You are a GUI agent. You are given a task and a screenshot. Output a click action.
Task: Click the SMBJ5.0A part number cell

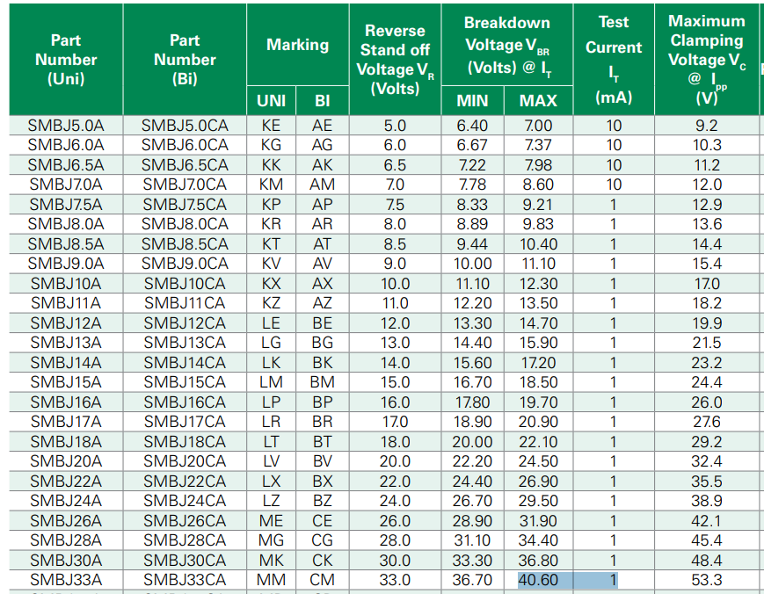66,126
